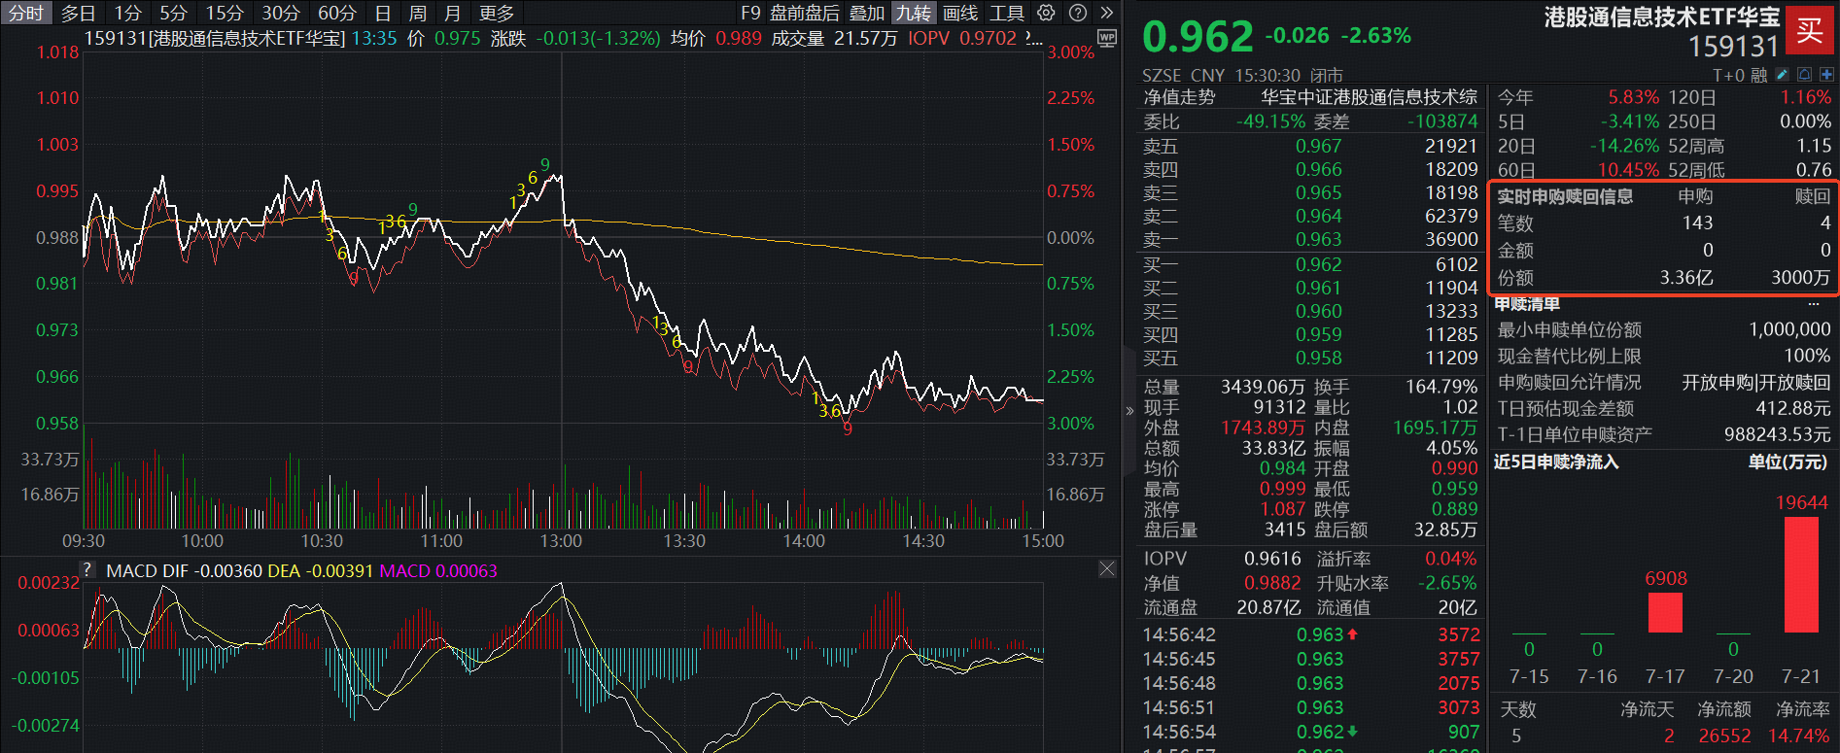
Task: Collapse side panel using splitter arrow
Action: pos(1129,411)
